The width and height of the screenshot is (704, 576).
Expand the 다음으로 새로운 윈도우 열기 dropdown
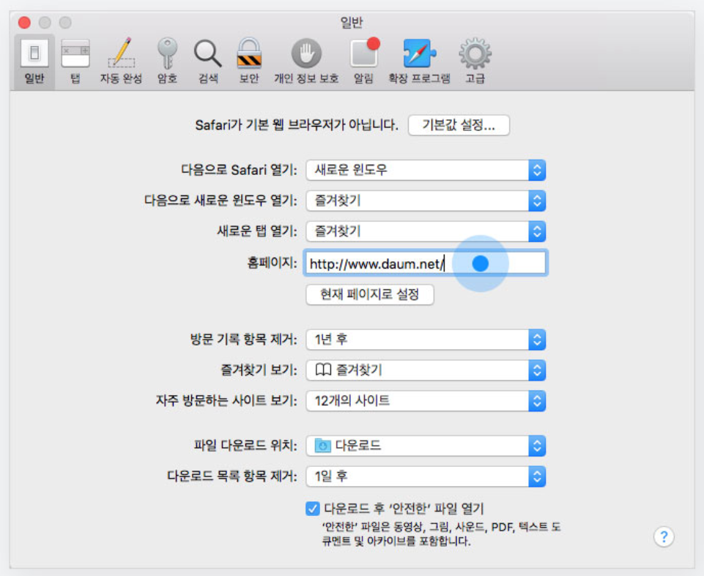(426, 201)
